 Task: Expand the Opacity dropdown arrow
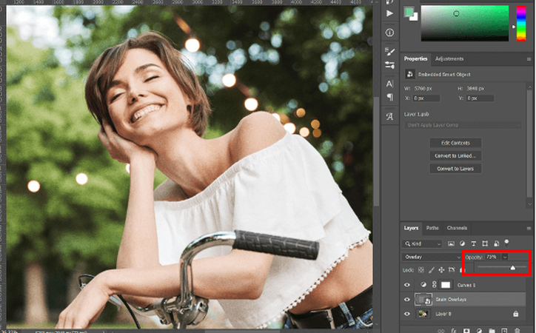pyautogui.click(x=505, y=257)
